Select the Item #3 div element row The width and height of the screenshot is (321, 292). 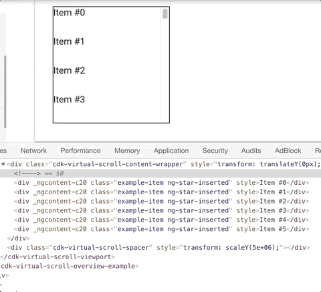tap(162, 210)
